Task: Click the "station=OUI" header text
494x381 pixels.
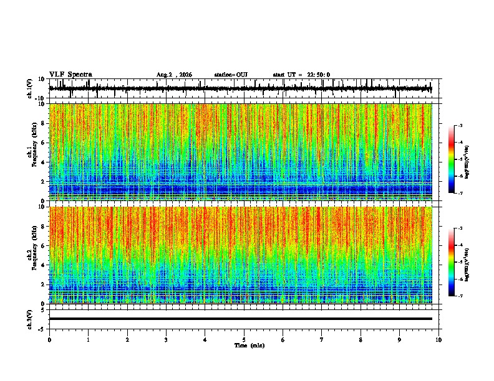Action: [x=231, y=75]
